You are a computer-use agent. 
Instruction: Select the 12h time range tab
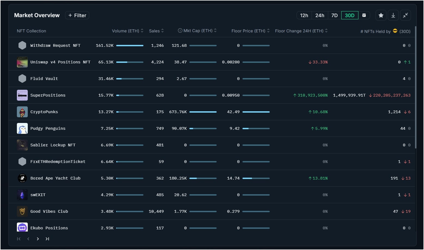coord(304,15)
